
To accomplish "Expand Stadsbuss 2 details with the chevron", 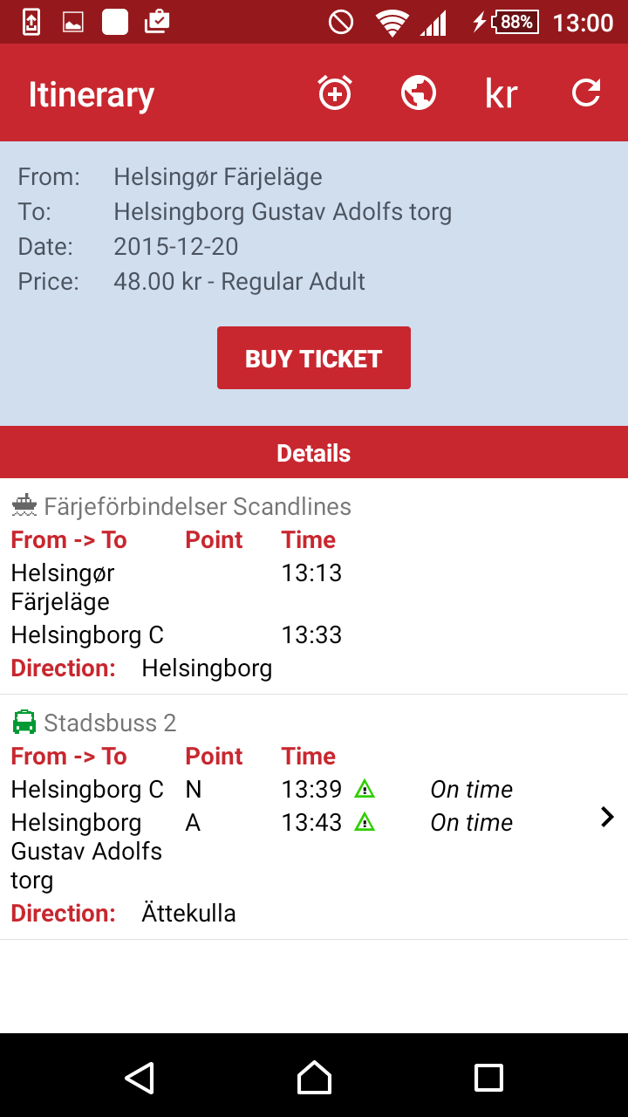I will pyautogui.click(x=607, y=817).
